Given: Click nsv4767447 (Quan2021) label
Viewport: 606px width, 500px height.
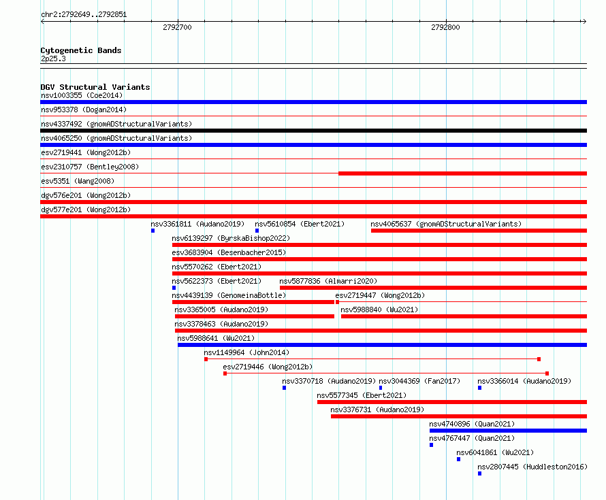Looking at the screenshot, I should (472, 438).
